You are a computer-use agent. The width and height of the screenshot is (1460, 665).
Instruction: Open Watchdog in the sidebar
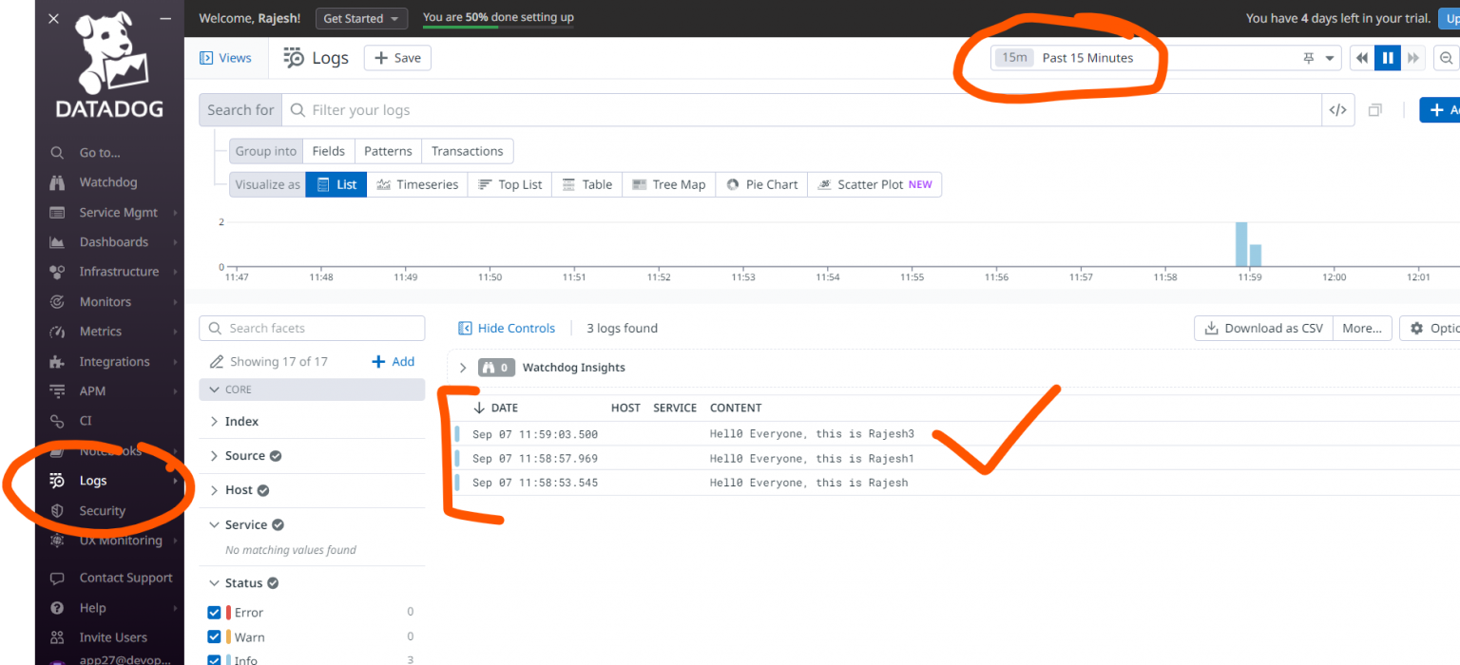107,182
